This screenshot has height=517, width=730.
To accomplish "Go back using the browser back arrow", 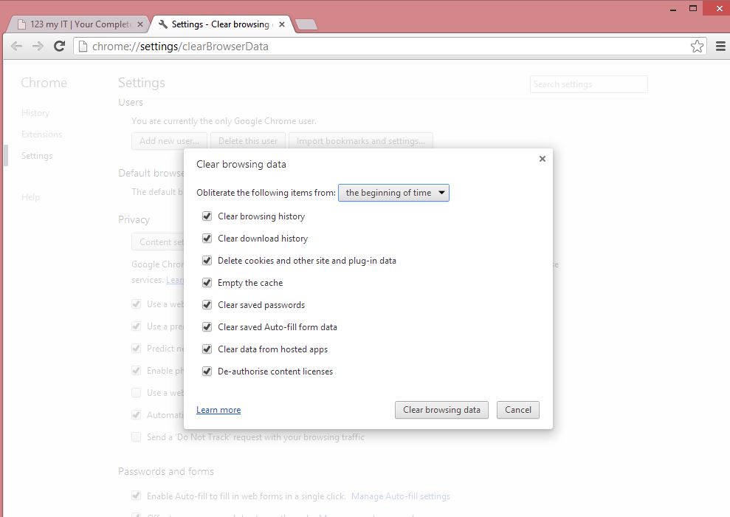I will [16, 46].
